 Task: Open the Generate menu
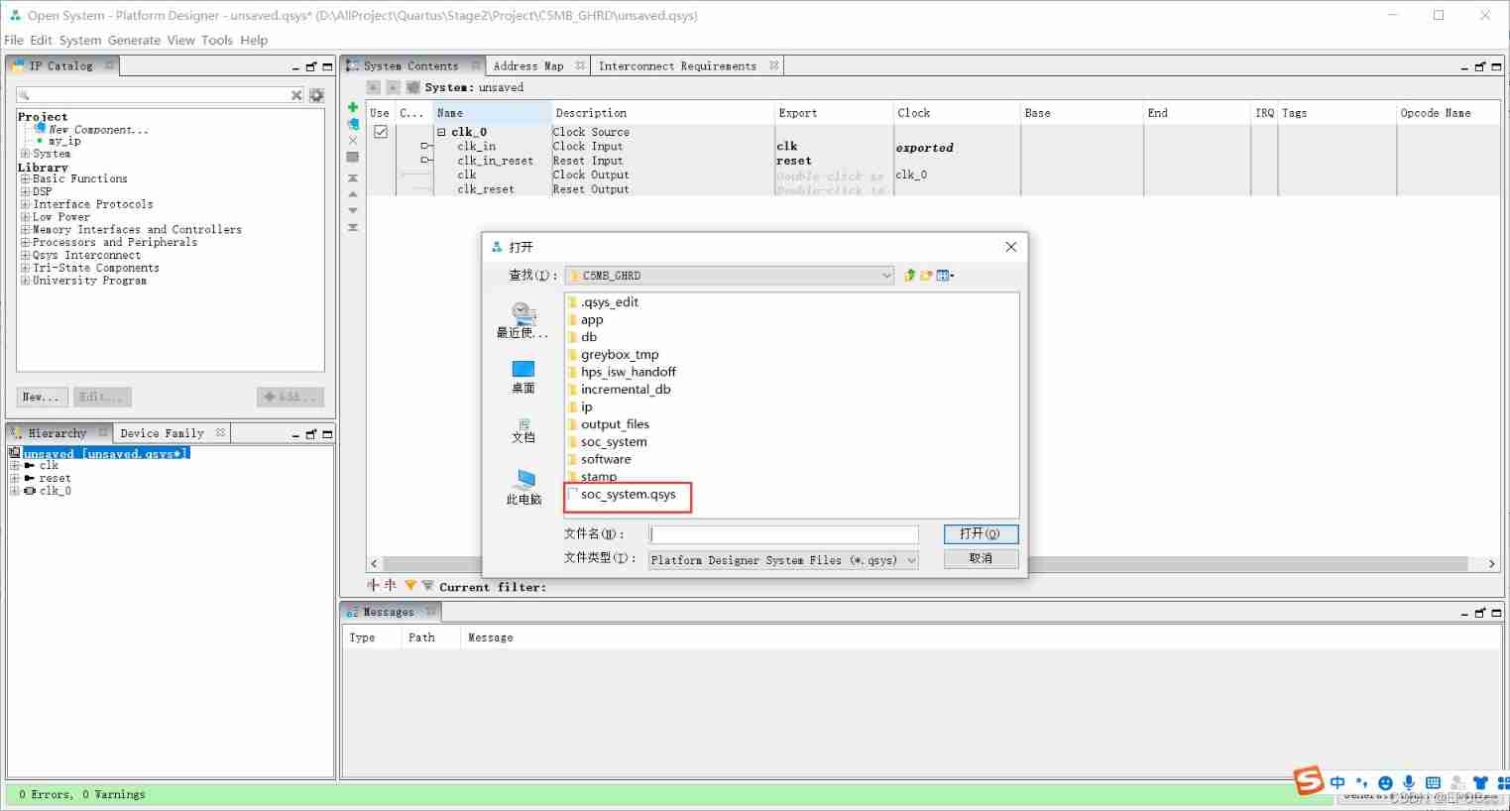click(x=134, y=41)
